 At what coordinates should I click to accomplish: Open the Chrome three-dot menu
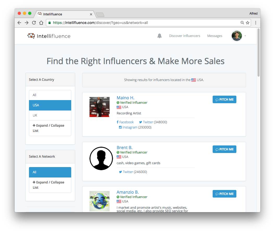pyautogui.click(x=256, y=23)
